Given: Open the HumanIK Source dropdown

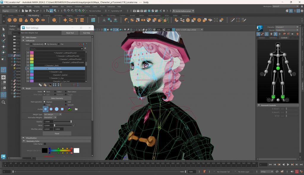Looking at the screenshot, I should pos(287,30).
